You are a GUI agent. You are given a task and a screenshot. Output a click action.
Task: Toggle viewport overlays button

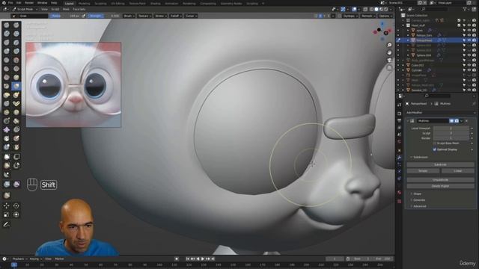[x=354, y=10]
